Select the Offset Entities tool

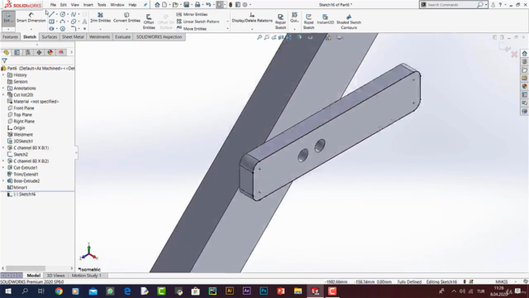[149, 22]
